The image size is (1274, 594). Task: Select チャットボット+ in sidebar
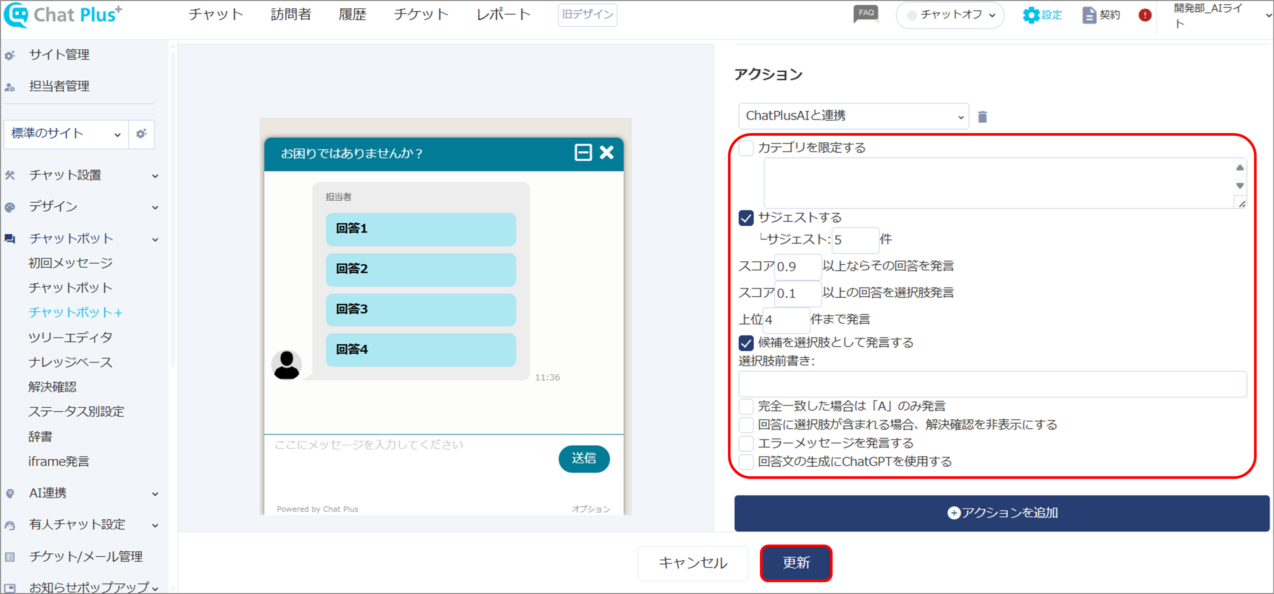[75, 312]
